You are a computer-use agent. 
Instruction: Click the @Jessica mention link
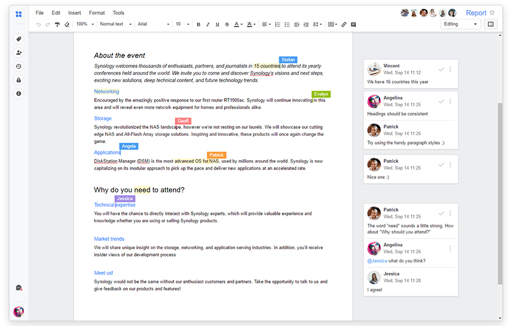coord(377,261)
